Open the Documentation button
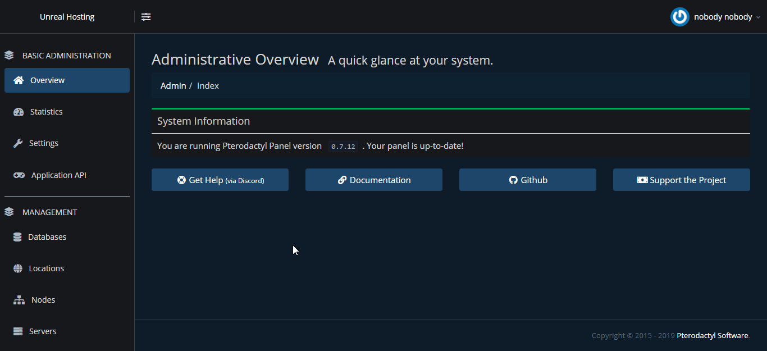Image resolution: width=767 pixels, height=351 pixels. (x=374, y=180)
